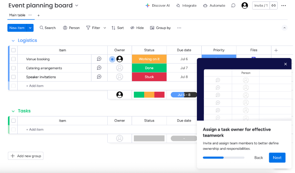Change the Done status cell
295x173 pixels.
149,68
